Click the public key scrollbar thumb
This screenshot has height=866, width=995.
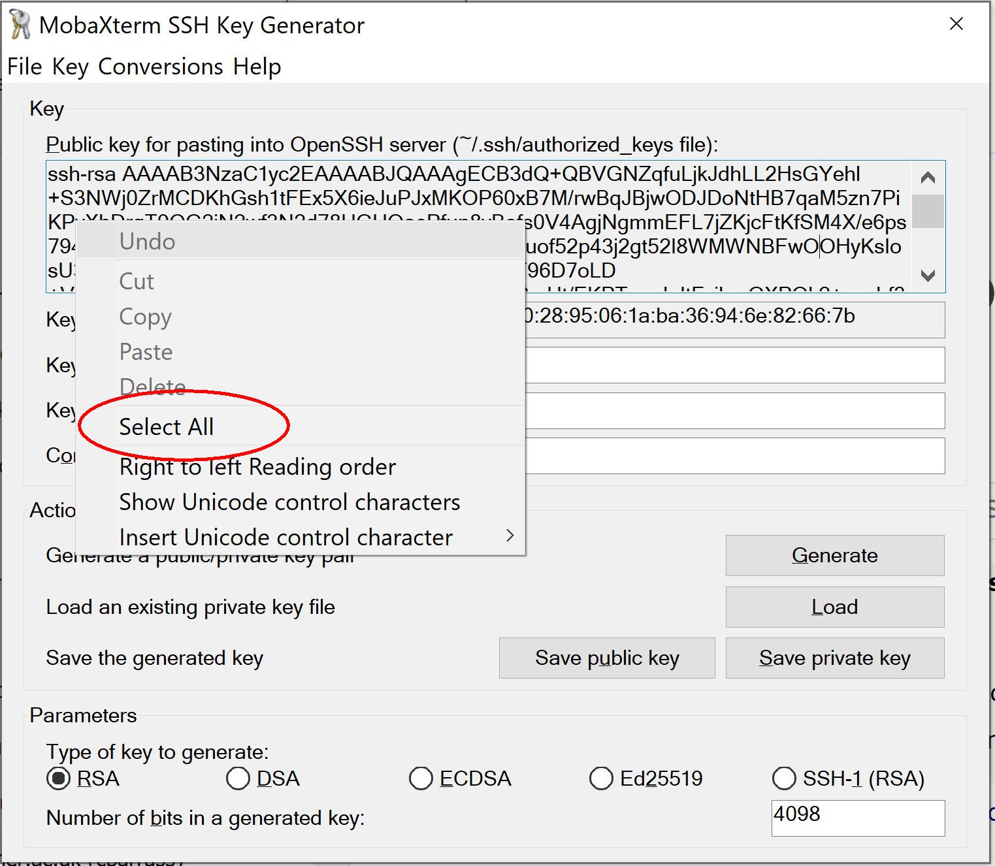(x=928, y=211)
